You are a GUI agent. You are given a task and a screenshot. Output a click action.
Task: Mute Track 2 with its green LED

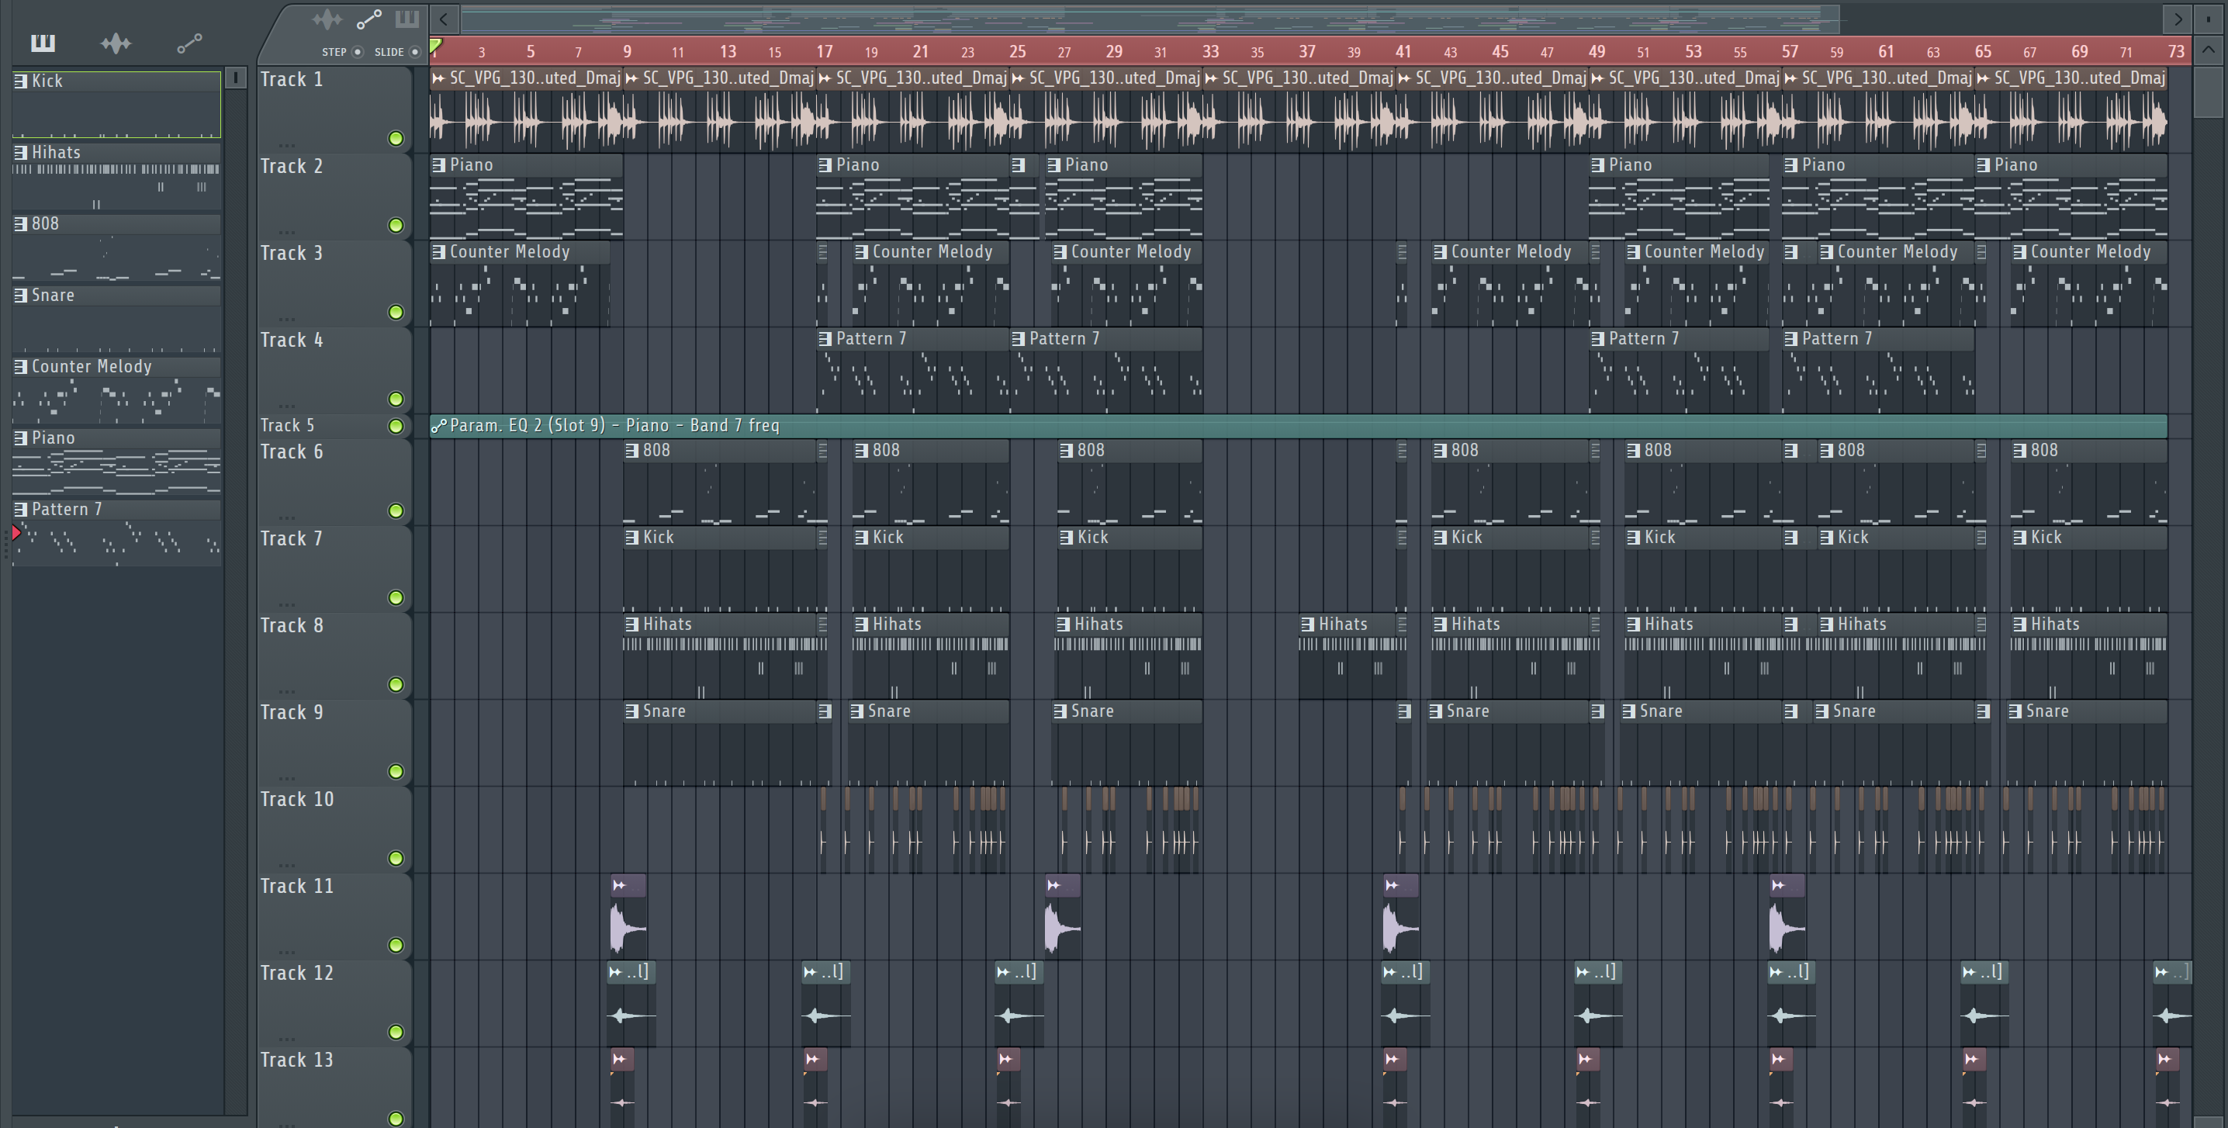[x=396, y=225]
